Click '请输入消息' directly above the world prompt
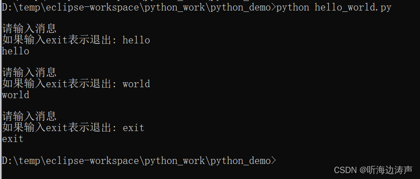Screen dimensions: 420x179 29,73
